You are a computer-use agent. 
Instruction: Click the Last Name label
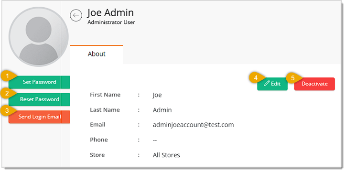click(x=105, y=110)
